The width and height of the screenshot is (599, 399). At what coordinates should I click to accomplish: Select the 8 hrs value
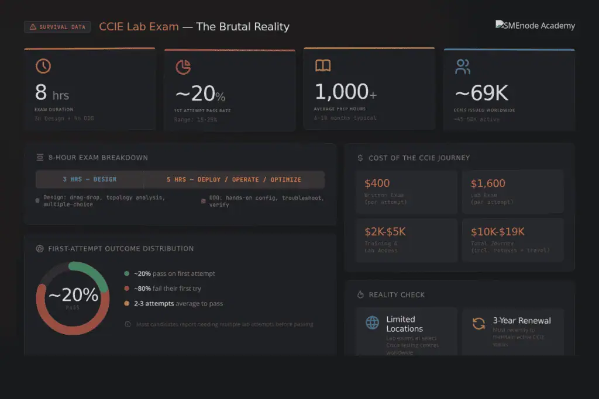(52, 93)
